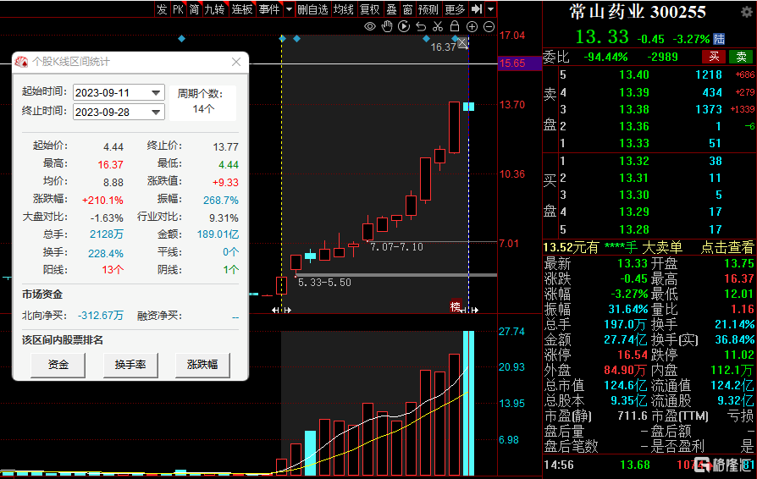Close the 个股K线区间统计 dialog
Screen dimensions: 757x479
236,62
